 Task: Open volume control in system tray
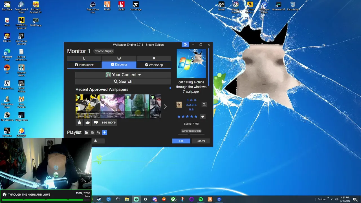click(337, 199)
